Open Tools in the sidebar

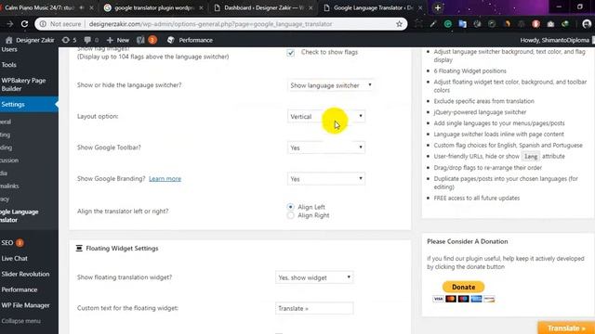(x=8, y=65)
